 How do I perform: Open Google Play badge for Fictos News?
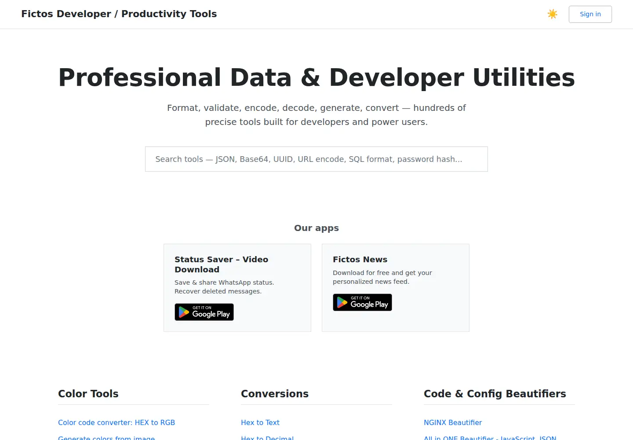(363, 303)
